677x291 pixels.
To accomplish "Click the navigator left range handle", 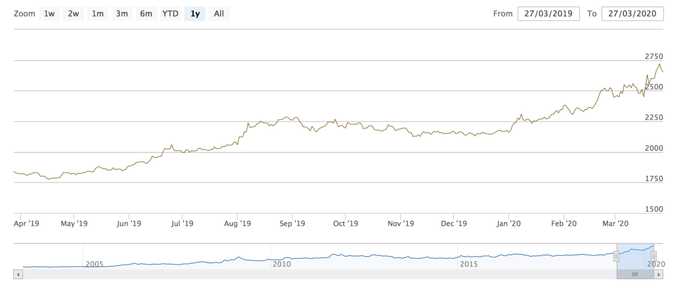I will tap(617, 256).
